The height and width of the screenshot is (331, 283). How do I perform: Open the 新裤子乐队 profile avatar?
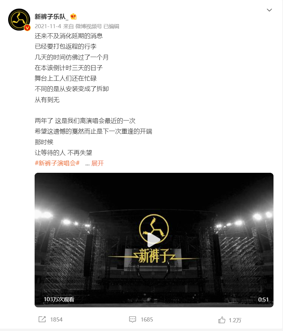pos(19,19)
